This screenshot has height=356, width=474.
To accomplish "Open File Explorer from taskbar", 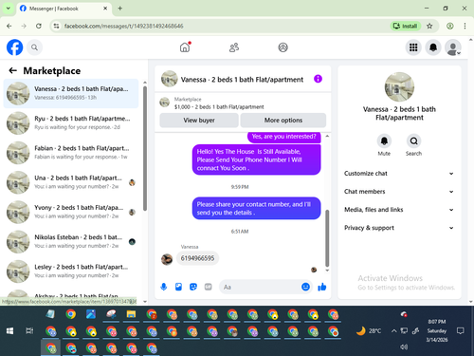I will click(x=131, y=314).
